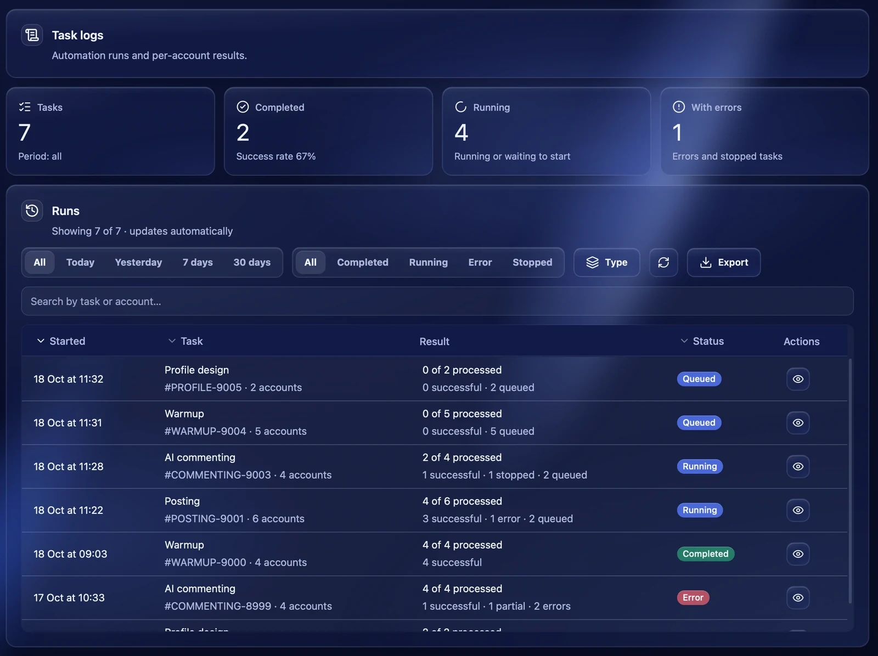Sort by Task column header
The height and width of the screenshot is (656, 878).
click(185, 341)
